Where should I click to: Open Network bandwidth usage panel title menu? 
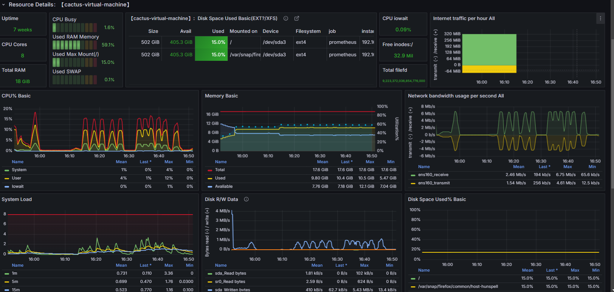(x=456, y=96)
